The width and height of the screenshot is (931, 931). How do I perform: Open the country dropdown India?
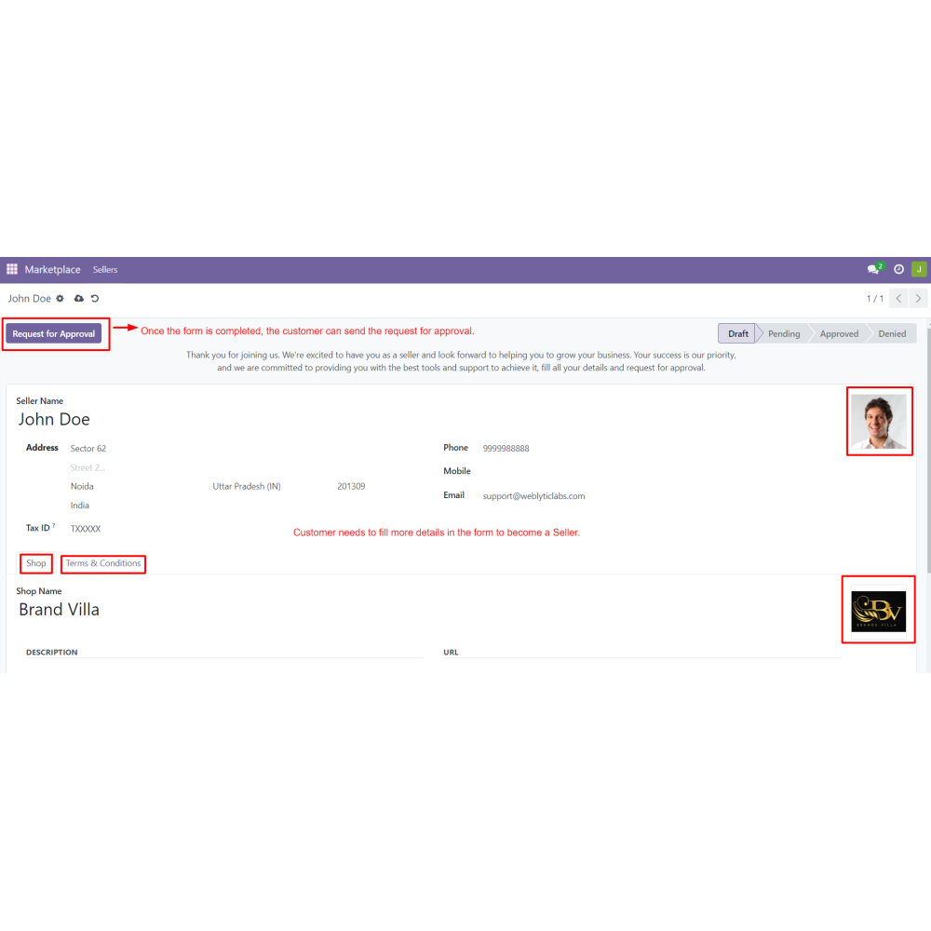pyautogui.click(x=79, y=506)
